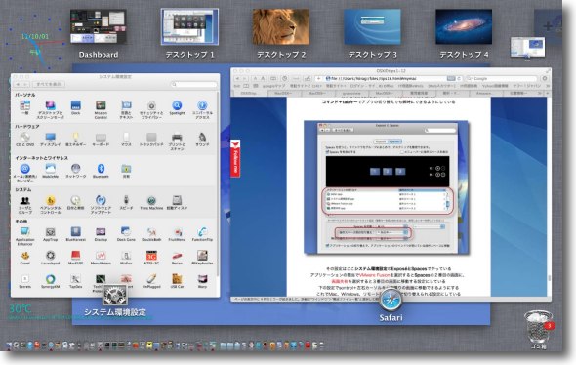Click System Preferences search field

[x=193, y=85]
